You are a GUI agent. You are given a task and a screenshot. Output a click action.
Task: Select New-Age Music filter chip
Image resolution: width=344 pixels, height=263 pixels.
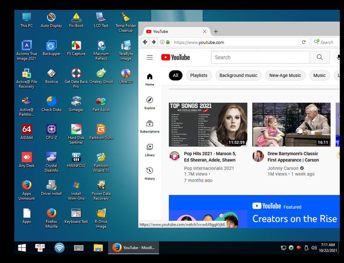285,75
